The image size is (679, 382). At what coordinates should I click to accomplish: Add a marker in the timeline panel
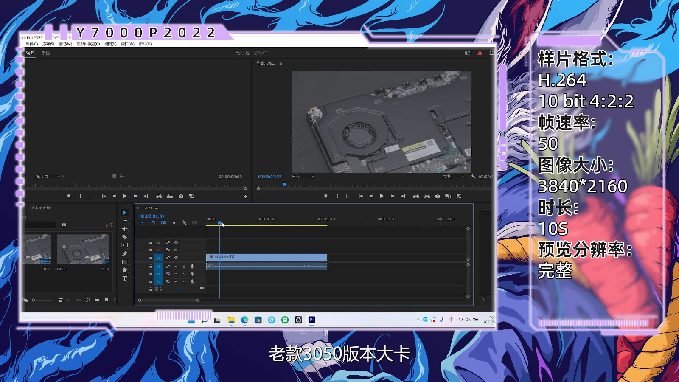tap(174, 222)
